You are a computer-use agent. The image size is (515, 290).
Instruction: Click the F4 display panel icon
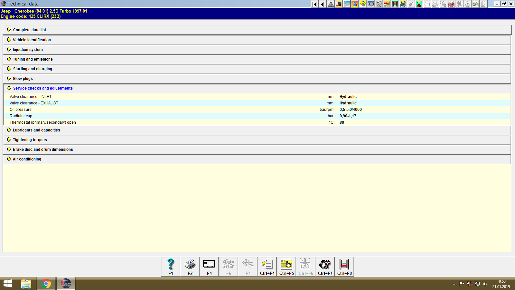tap(209, 266)
